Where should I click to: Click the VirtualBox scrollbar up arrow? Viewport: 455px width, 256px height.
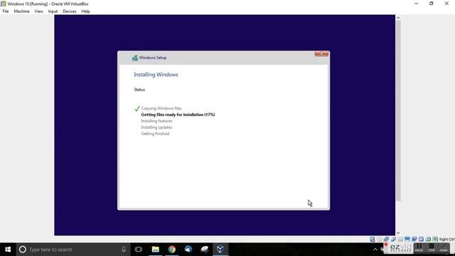coord(398,18)
